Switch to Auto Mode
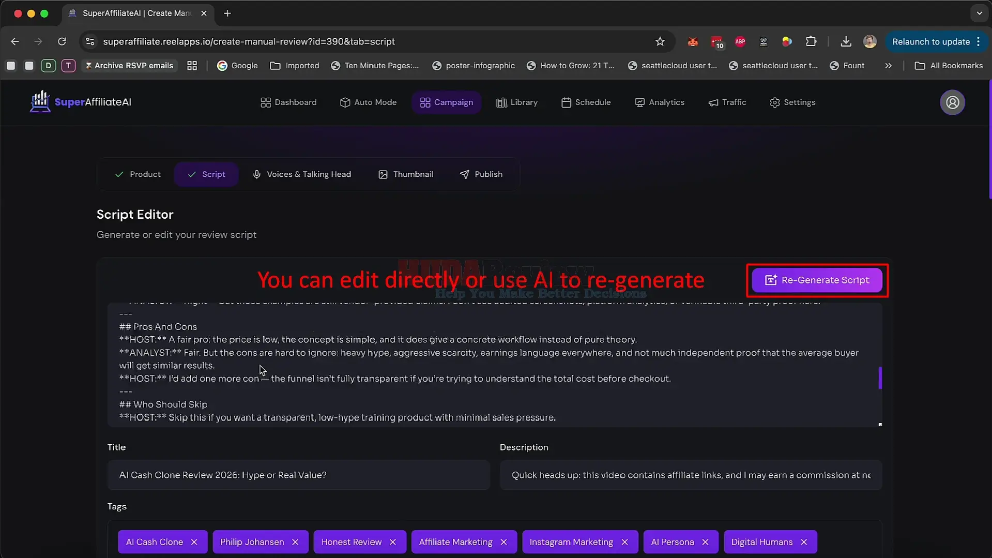The height and width of the screenshot is (558, 992). (x=368, y=102)
